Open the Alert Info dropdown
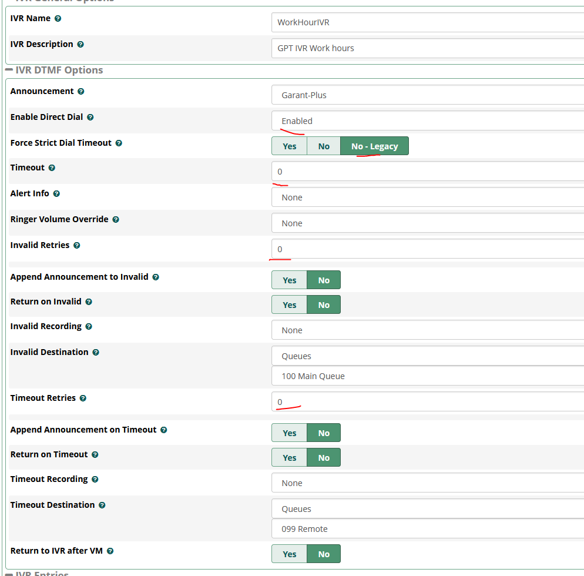The image size is (584, 576). point(428,197)
